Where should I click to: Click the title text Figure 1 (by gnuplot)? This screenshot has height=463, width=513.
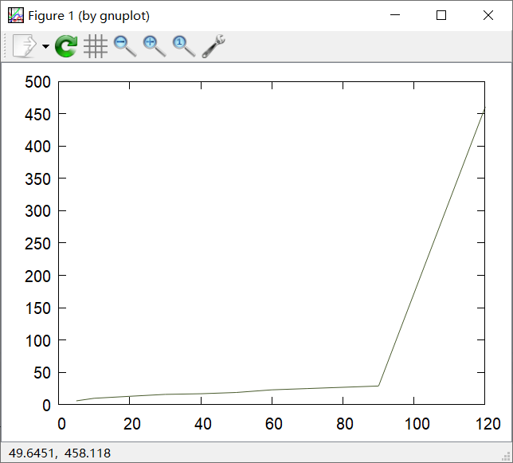click(88, 16)
